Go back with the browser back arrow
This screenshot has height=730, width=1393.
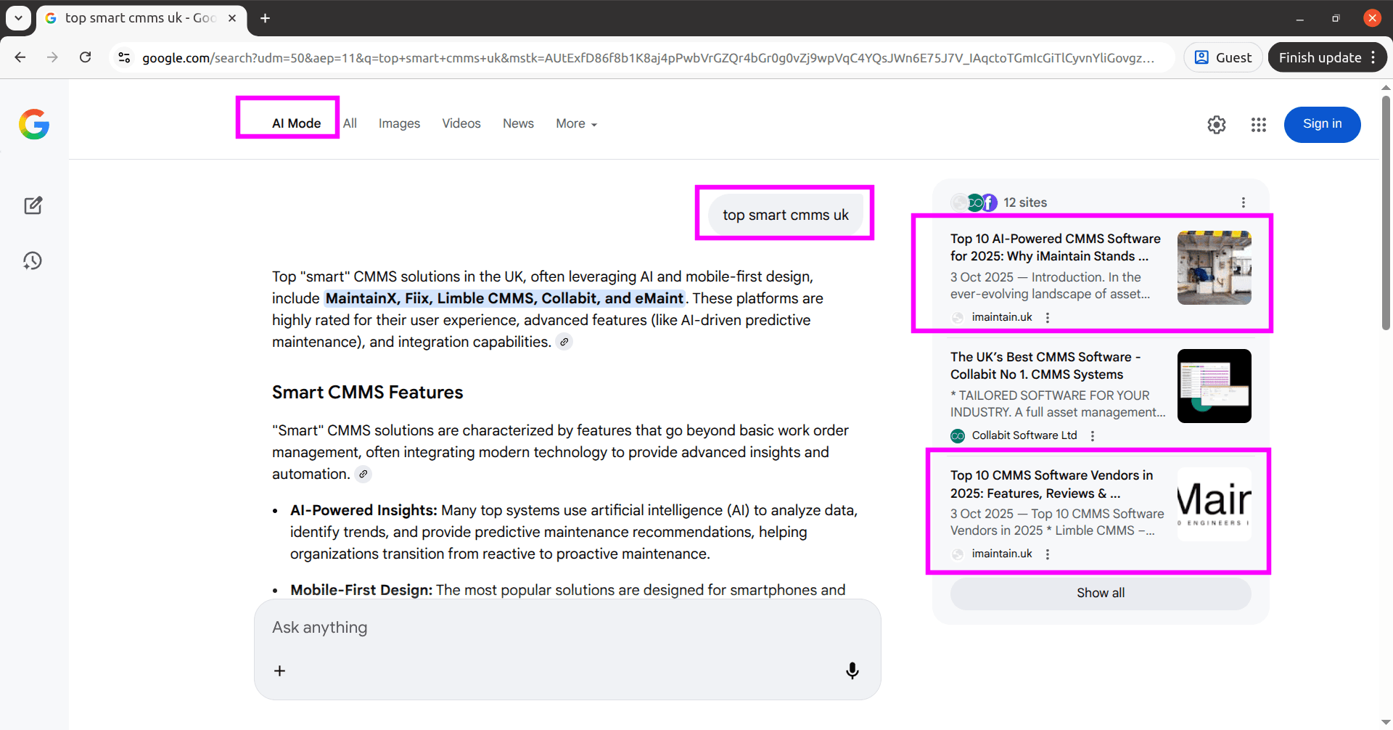click(20, 57)
